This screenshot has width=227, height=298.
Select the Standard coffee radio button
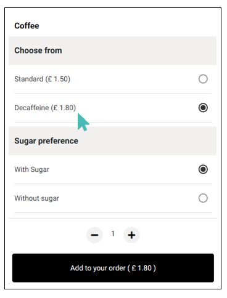203,79
